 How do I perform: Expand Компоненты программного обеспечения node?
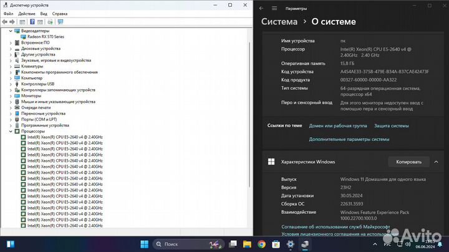11,72
